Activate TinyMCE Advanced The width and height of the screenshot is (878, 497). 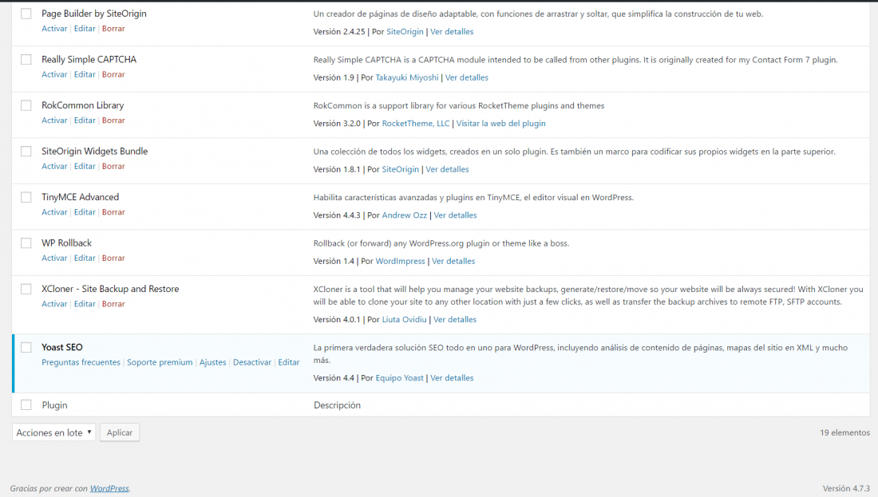pos(54,212)
